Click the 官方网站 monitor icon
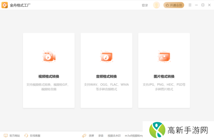214x139 pixels. click(x=6, y=135)
